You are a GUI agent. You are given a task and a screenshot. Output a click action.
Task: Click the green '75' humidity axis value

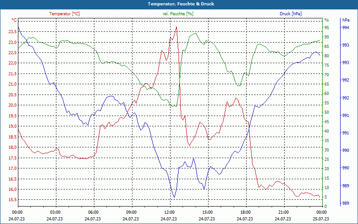(x=327, y=65)
